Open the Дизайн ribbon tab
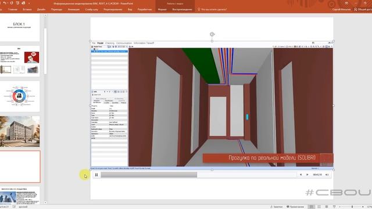The height and width of the screenshot is (209, 372). (x=41, y=9)
